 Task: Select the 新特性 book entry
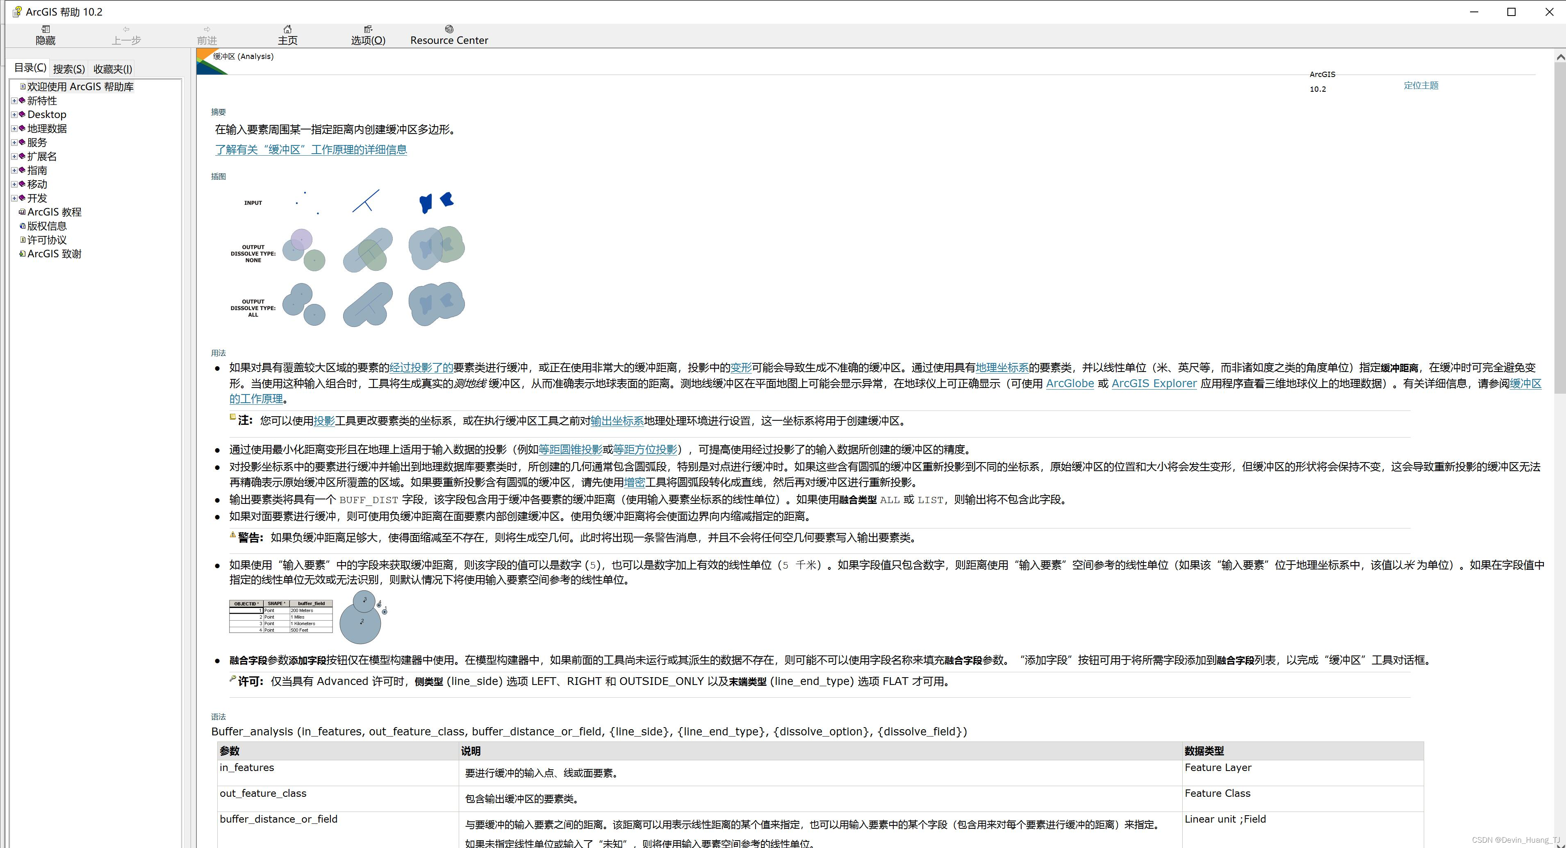42,101
